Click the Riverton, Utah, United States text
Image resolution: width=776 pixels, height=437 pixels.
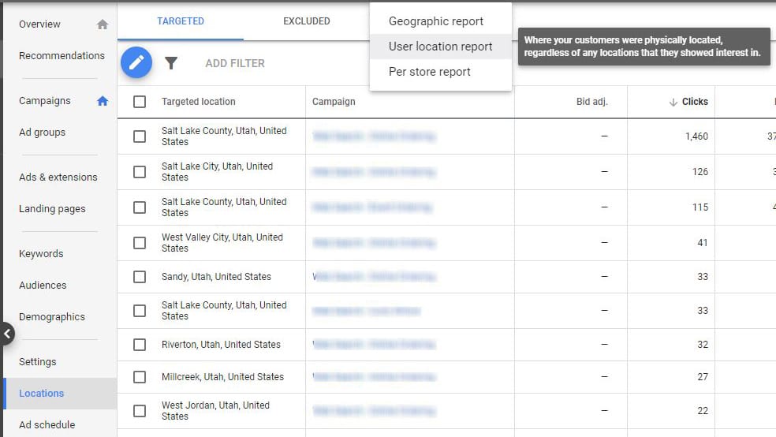coord(221,345)
